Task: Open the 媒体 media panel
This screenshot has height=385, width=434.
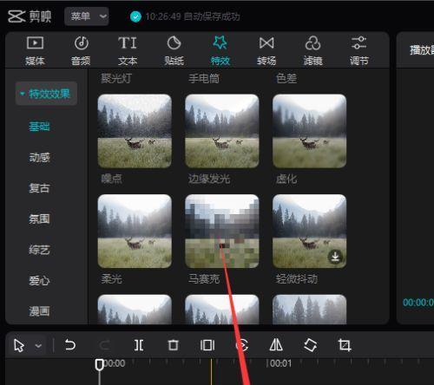Action: tap(35, 51)
